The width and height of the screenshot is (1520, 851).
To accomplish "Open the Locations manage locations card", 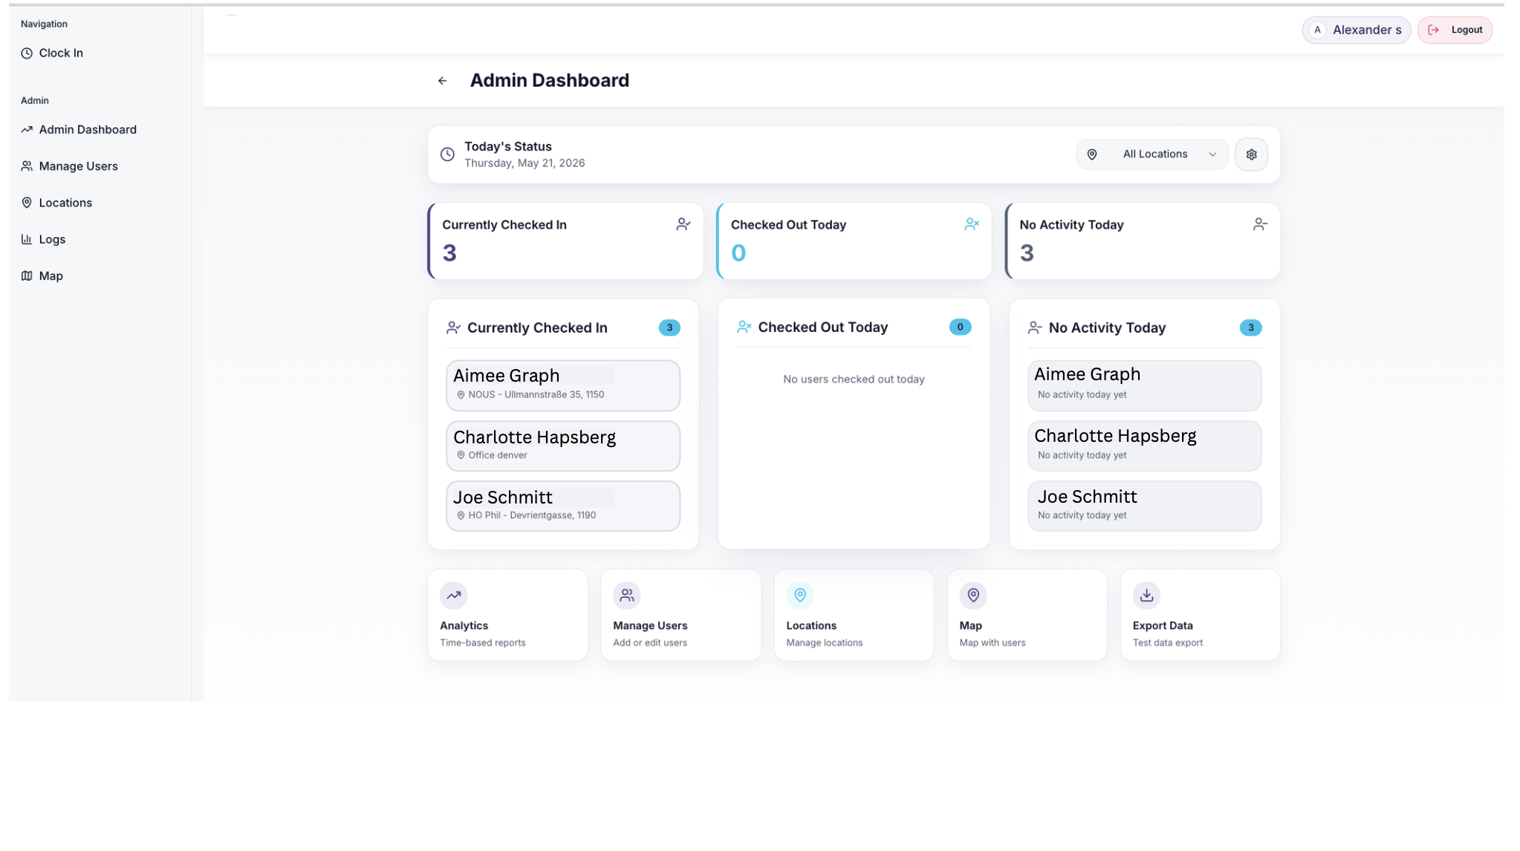I will click(x=854, y=615).
